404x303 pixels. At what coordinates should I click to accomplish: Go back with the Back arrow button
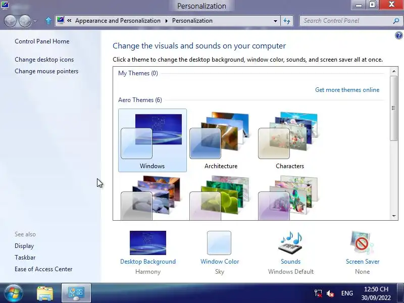click(10, 21)
